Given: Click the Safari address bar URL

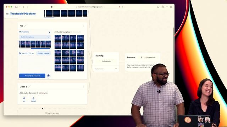Looking at the screenshot, I should click(x=90, y=7).
